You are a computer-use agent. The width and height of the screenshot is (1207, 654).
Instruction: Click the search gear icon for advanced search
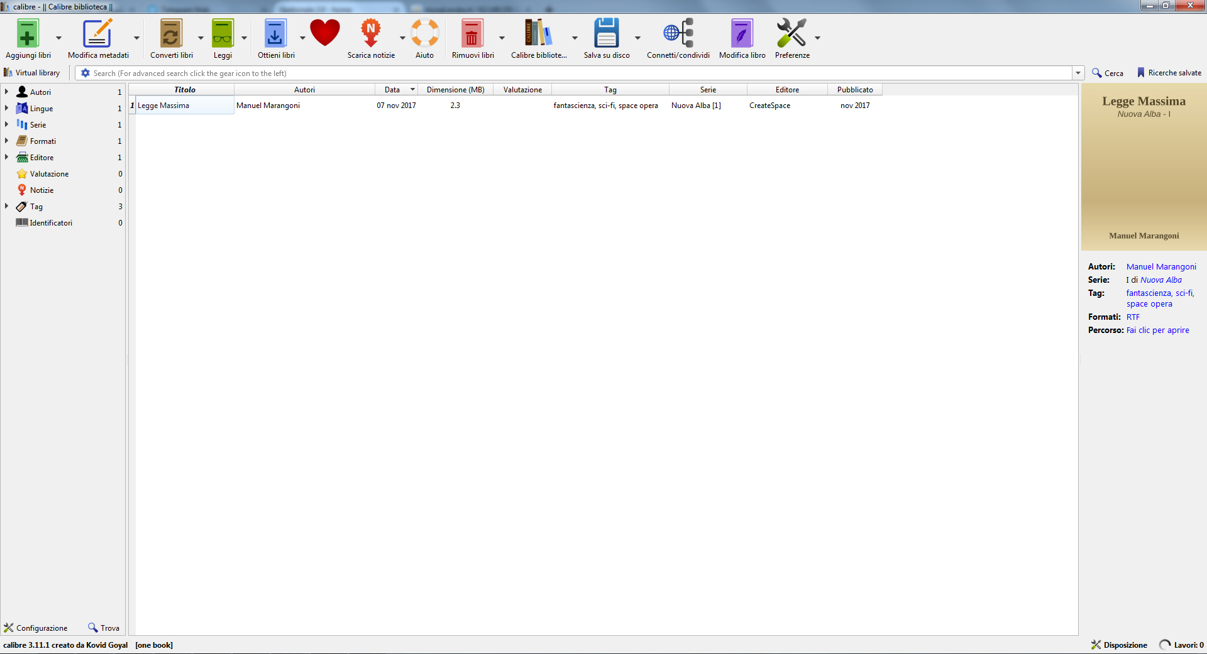pyautogui.click(x=85, y=73)
